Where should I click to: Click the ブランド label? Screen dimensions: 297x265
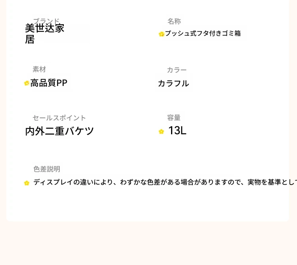click(x=46, y=21)
